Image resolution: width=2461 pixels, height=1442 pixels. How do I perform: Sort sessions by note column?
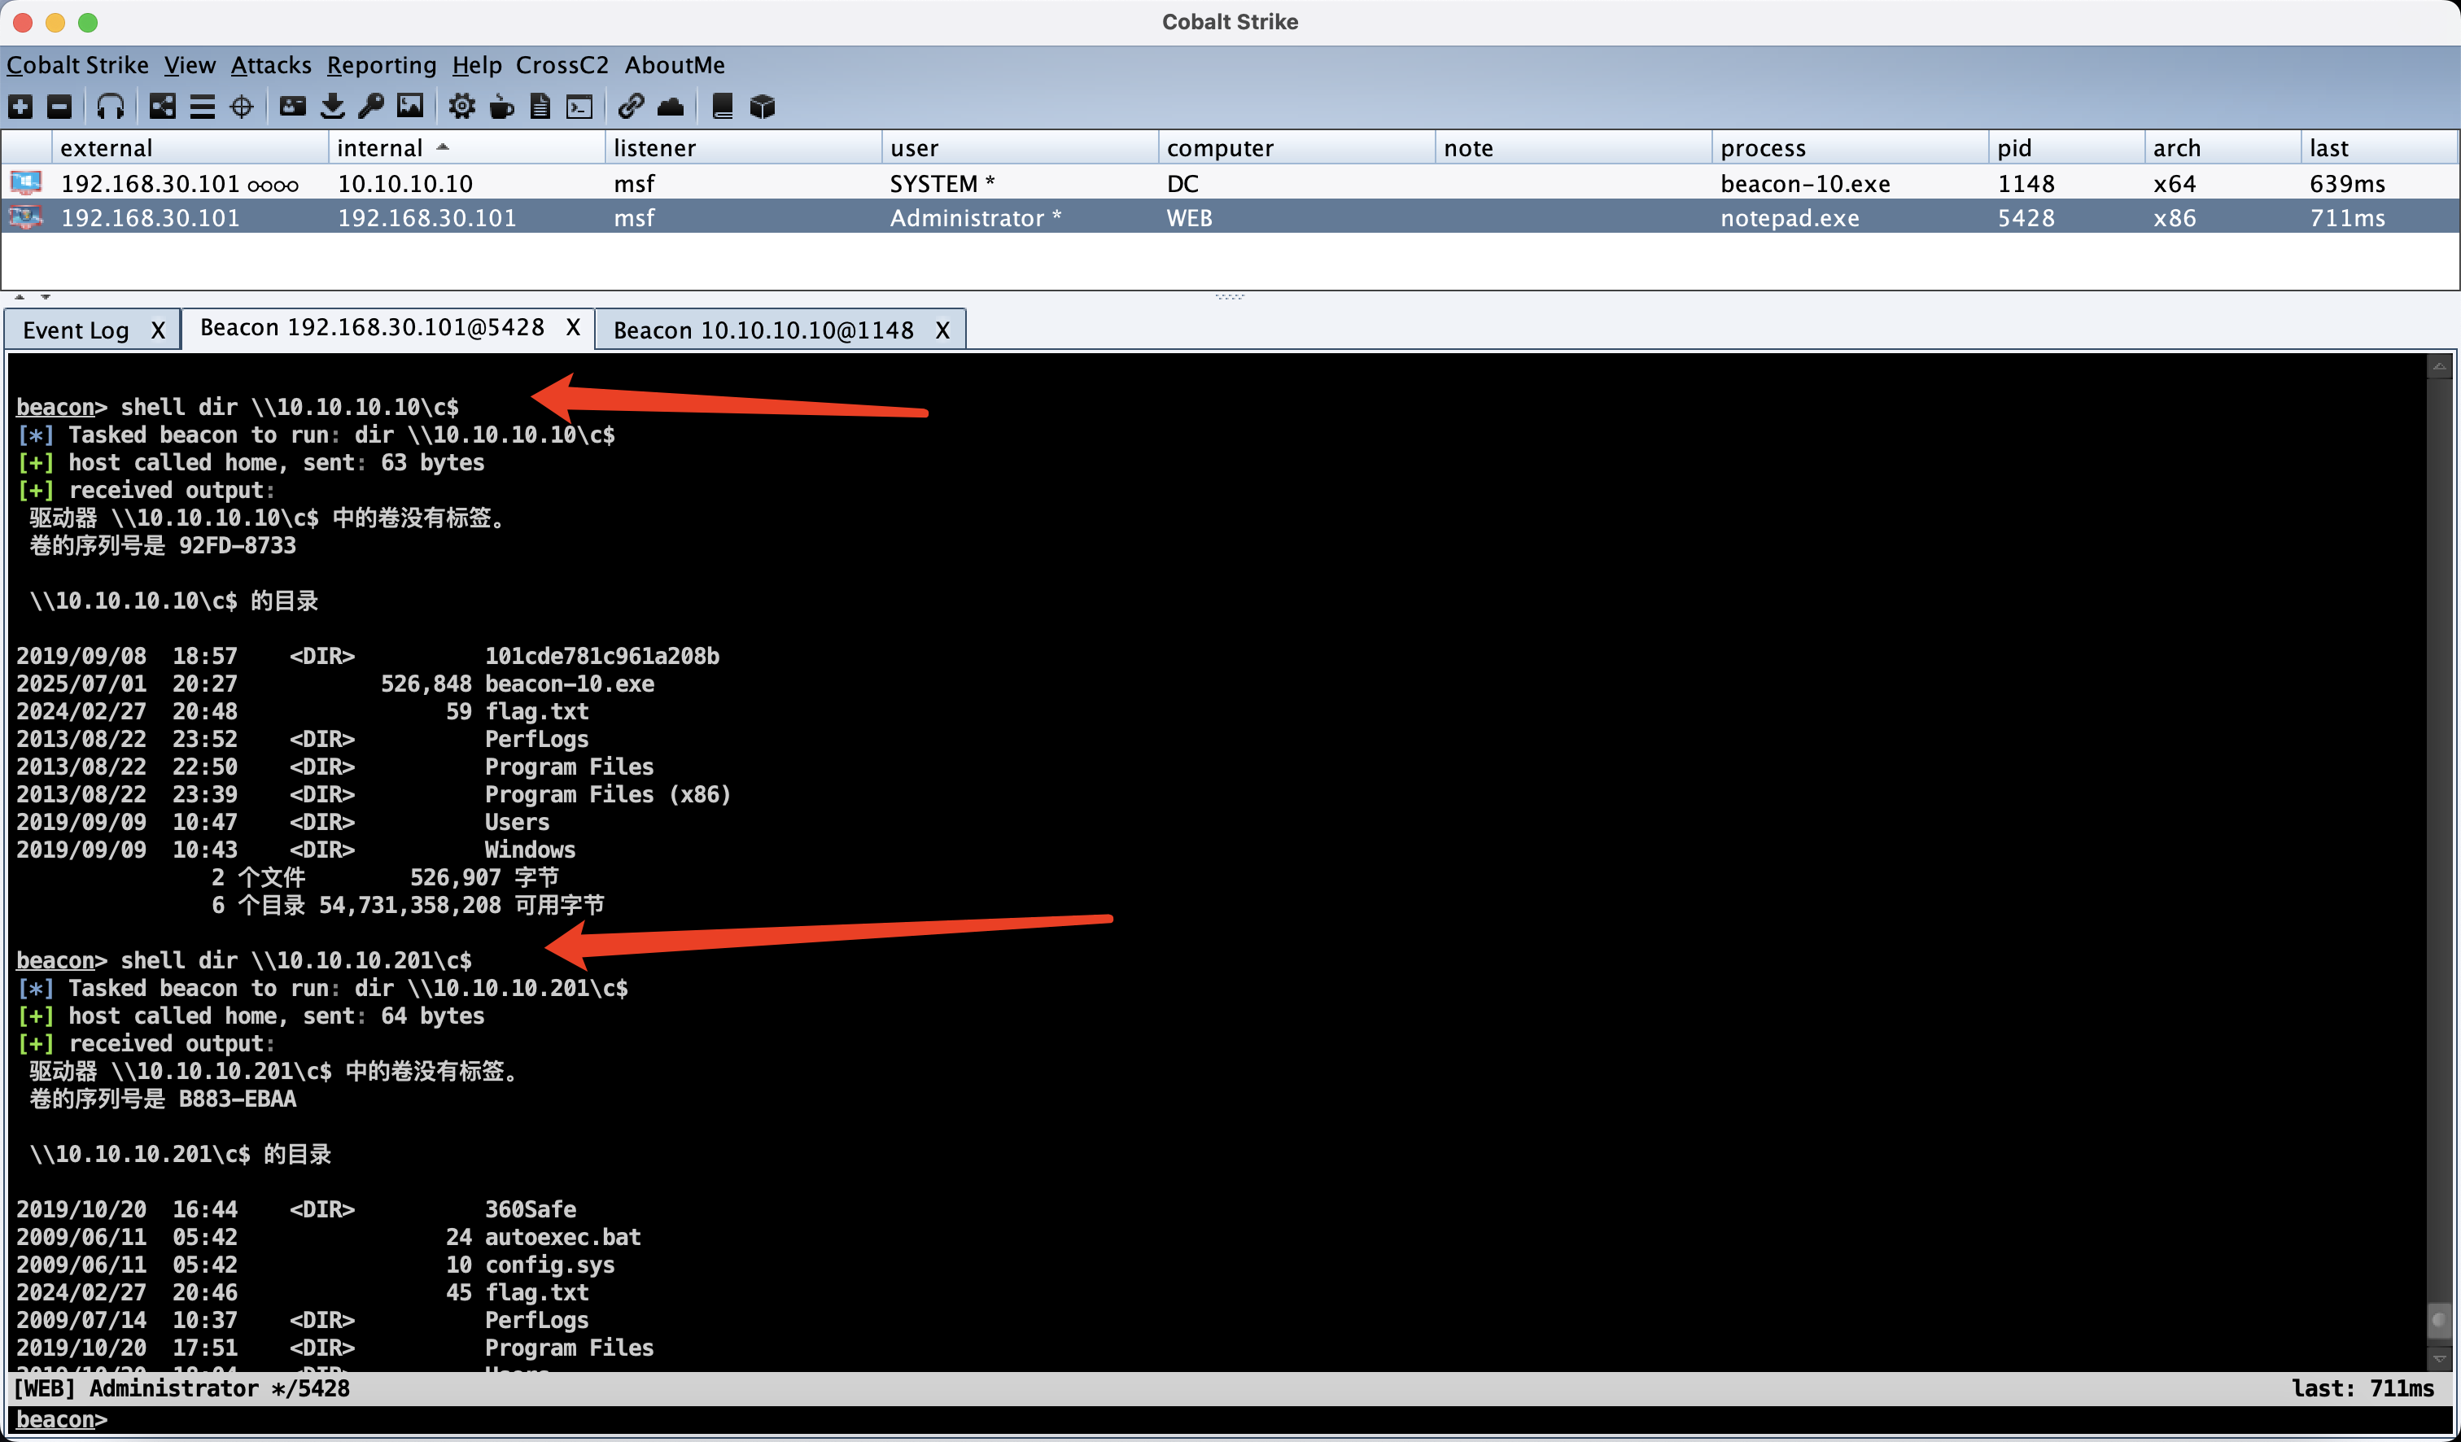click(1573, 147)
